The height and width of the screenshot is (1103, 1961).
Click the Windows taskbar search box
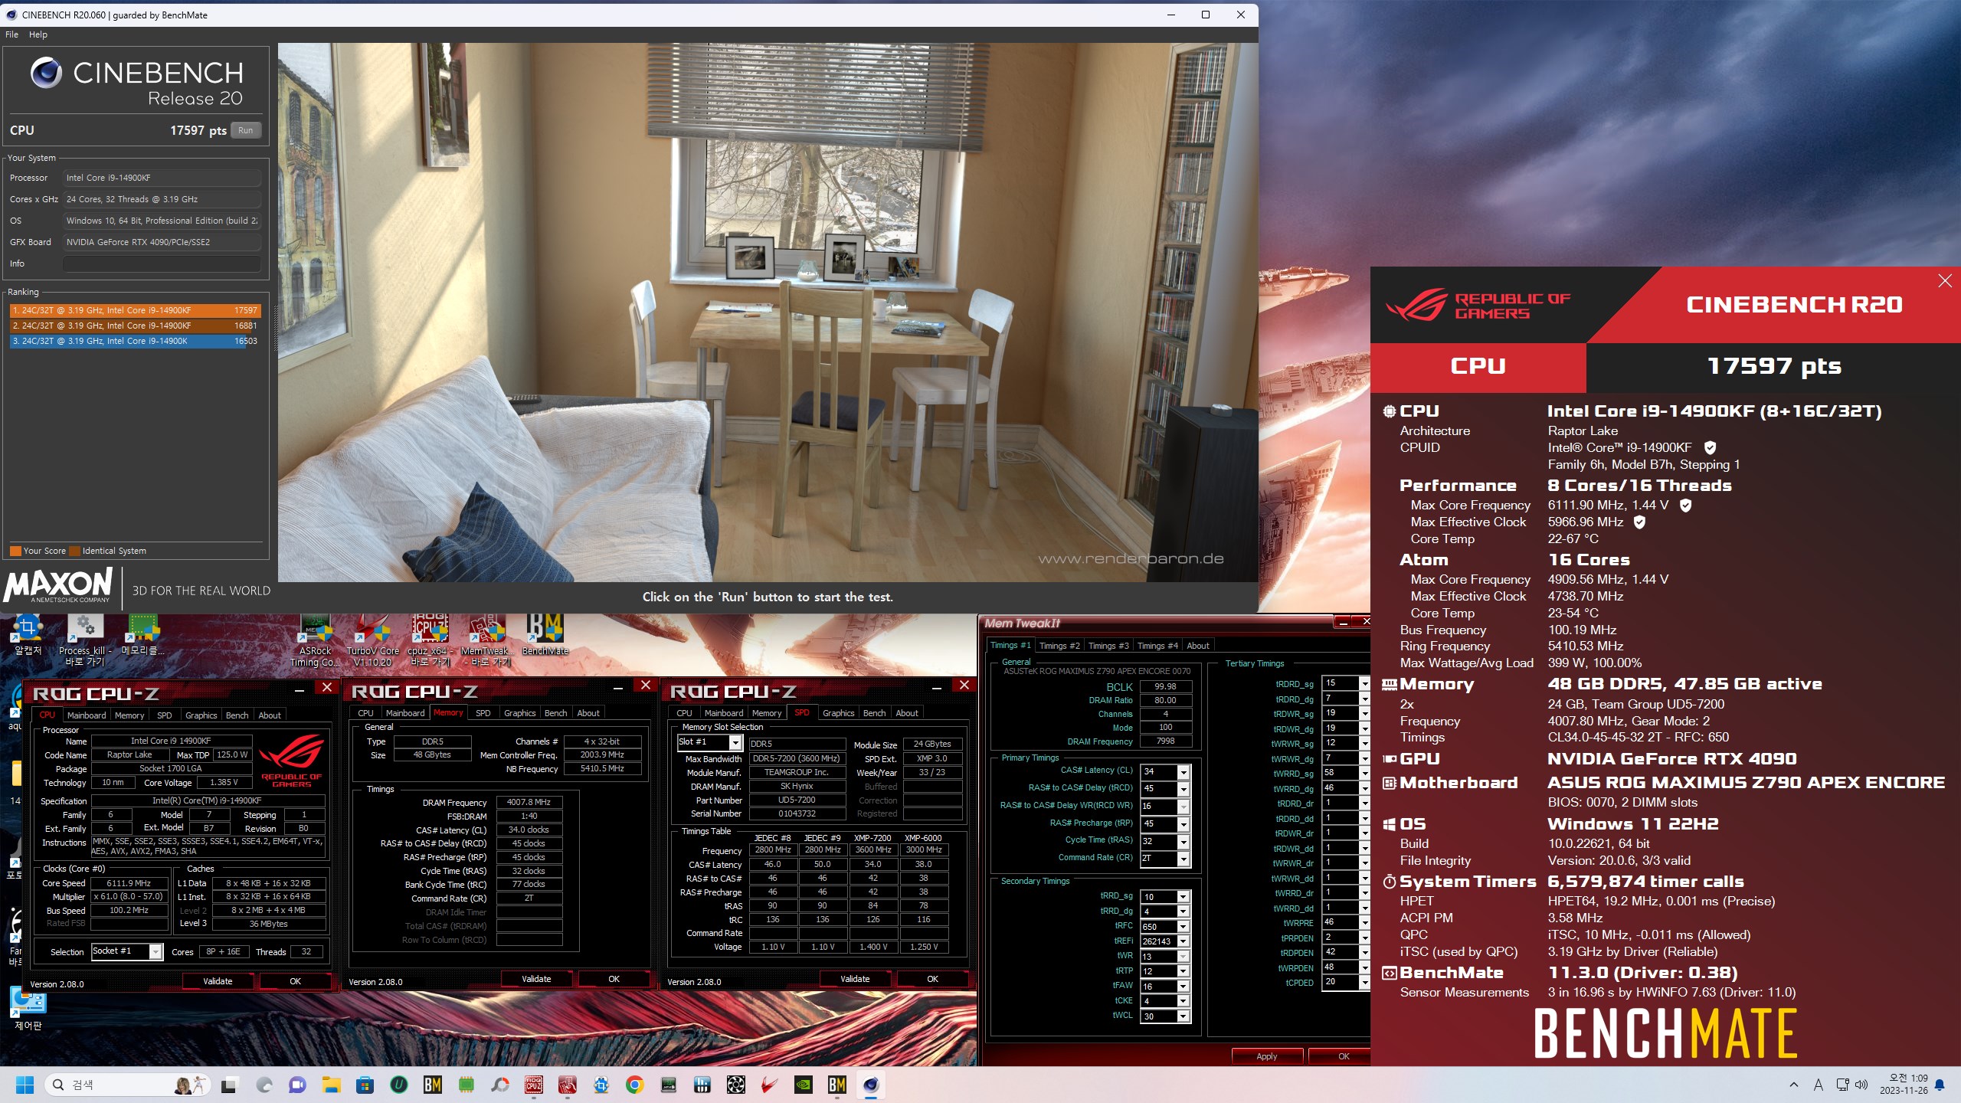(126, 1085)
